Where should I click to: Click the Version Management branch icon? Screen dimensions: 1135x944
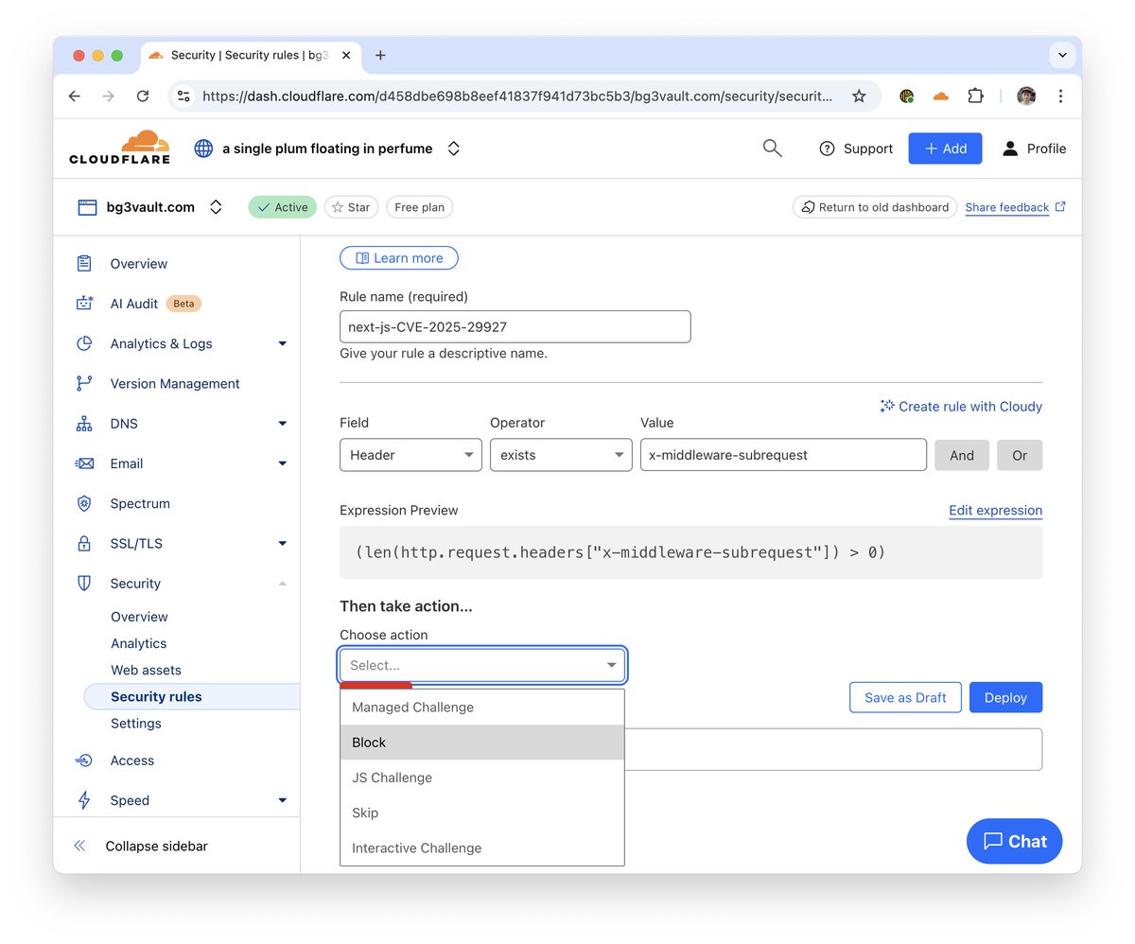tap(84, 383)
